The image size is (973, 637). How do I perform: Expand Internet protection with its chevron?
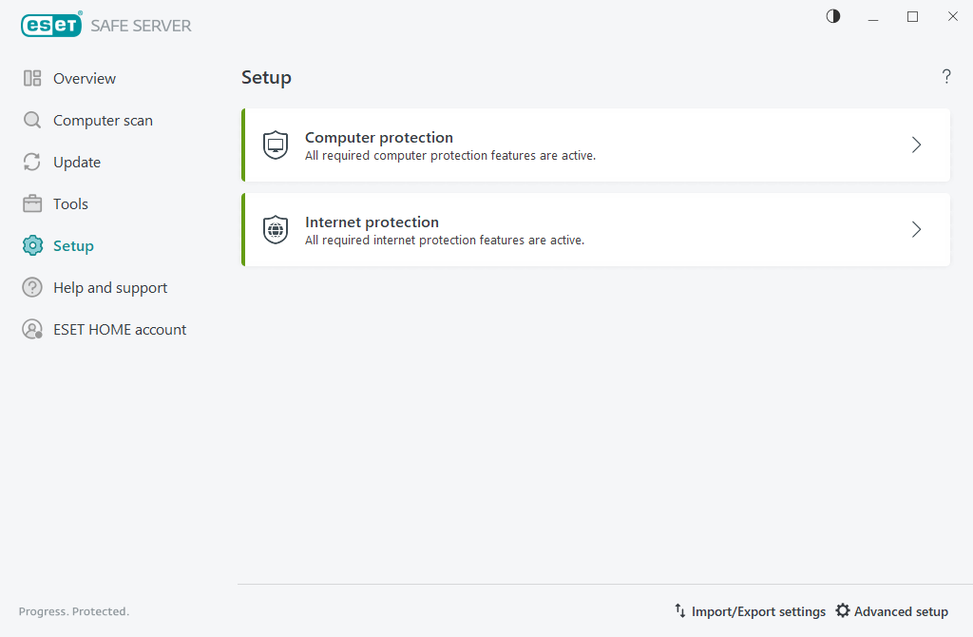(x=917, y=230)
